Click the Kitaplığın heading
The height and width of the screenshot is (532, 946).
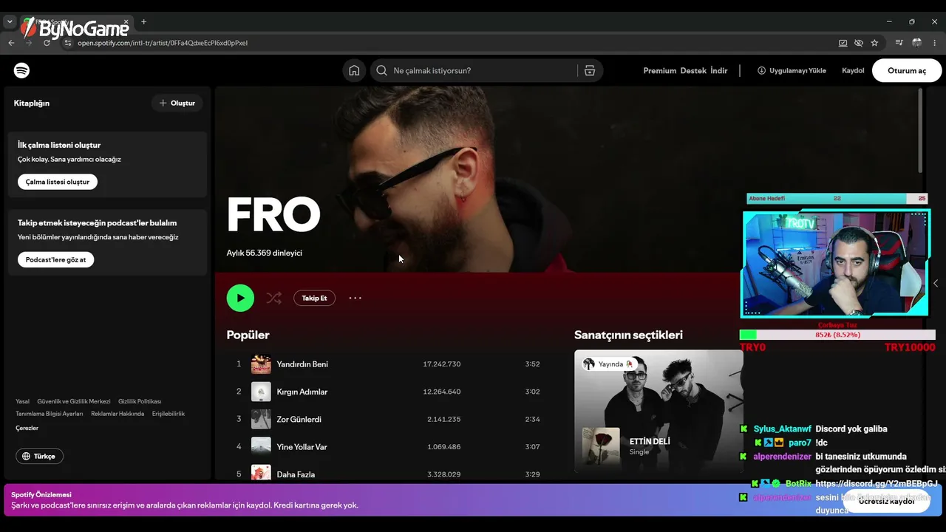point(32,103)
